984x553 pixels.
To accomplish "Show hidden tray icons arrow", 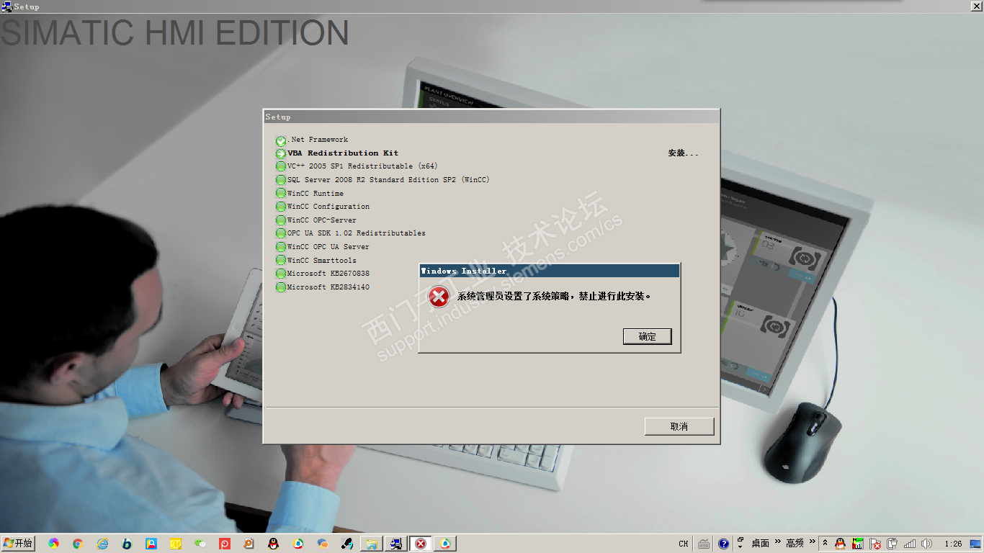I will pyautogui.click(x=826, y=543).
